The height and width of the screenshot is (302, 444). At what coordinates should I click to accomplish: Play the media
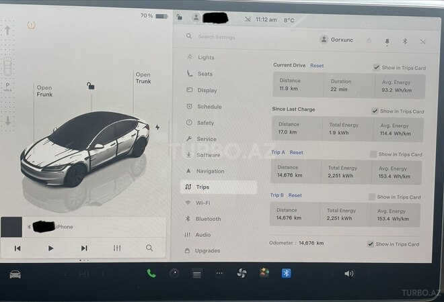coord(50,248)
